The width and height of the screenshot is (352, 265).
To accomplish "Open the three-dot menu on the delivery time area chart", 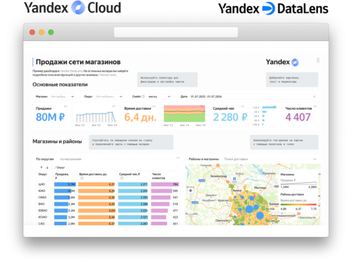I will (x=202, y=106).
